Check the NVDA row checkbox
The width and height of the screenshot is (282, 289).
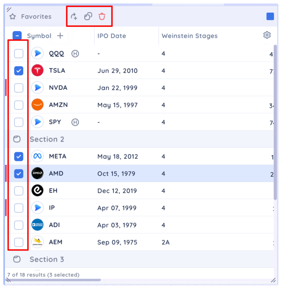click(19, 88)
